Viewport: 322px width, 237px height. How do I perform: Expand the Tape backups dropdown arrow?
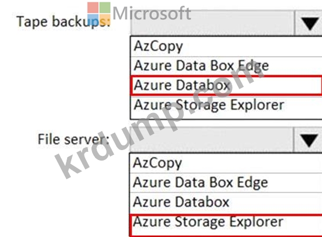pyautogui.click(x=309, y=23)
